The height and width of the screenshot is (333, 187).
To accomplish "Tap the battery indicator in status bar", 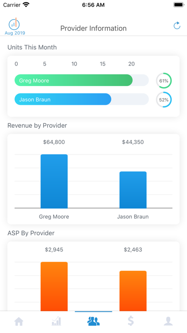I will pyautogui.click(x=179, y=5).
